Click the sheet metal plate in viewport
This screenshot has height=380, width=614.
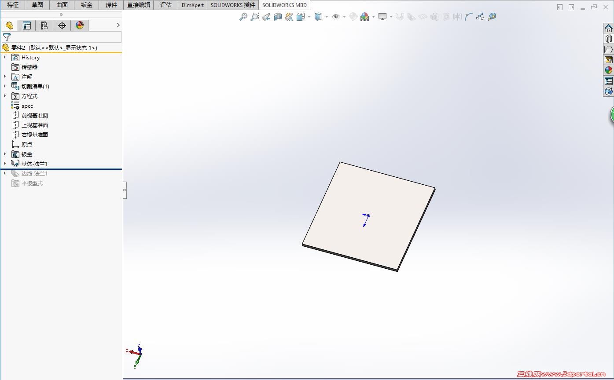(369, 216)
